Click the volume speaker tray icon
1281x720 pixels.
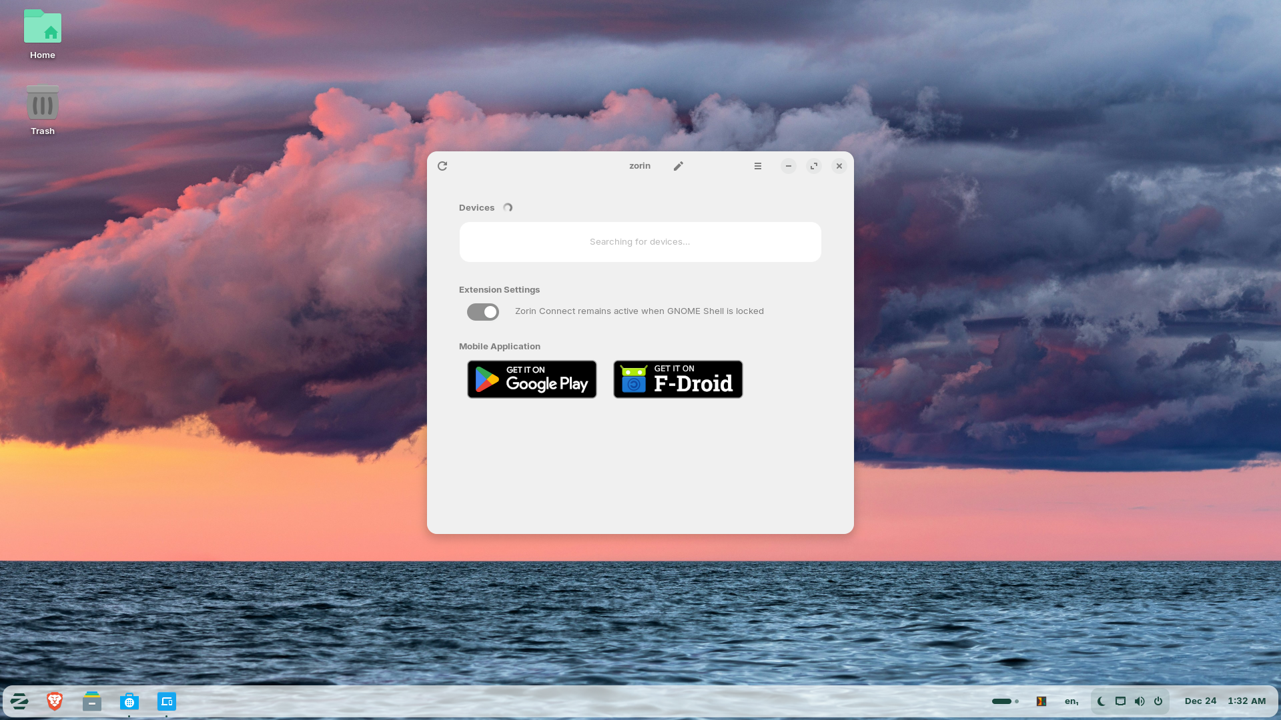point(1140,701)
